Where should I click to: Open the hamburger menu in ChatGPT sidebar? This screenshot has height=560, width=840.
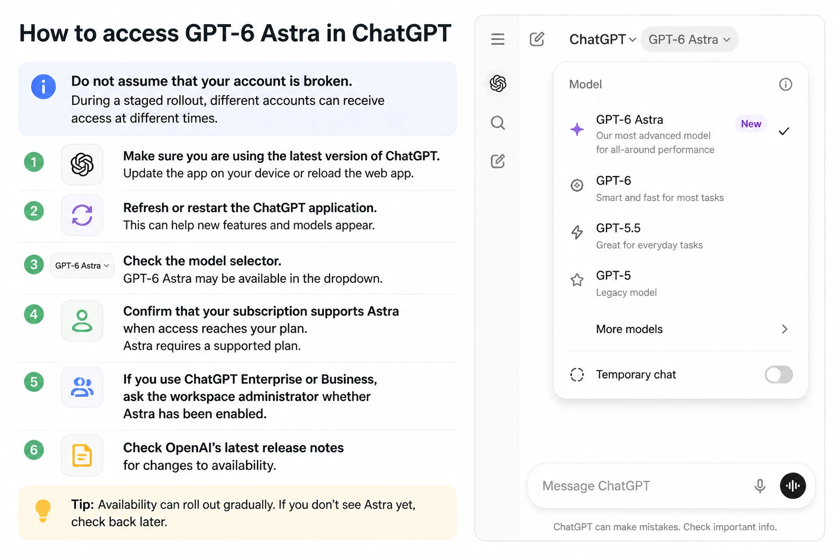(x=498, y=39)
